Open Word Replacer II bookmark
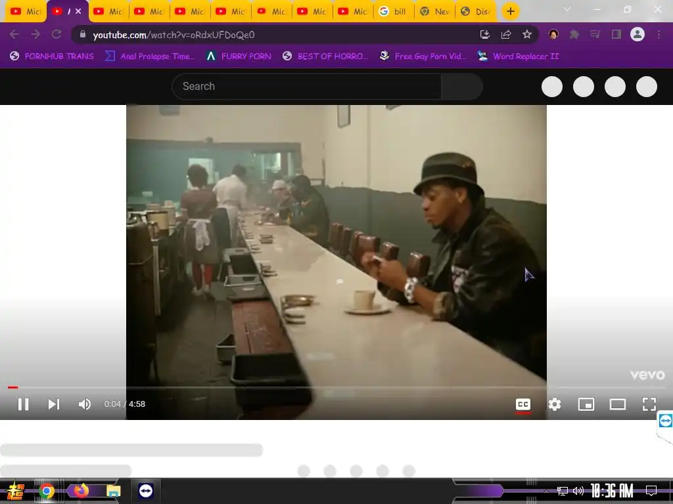Screen dimensions: 673x504 (x=519, y=56)
